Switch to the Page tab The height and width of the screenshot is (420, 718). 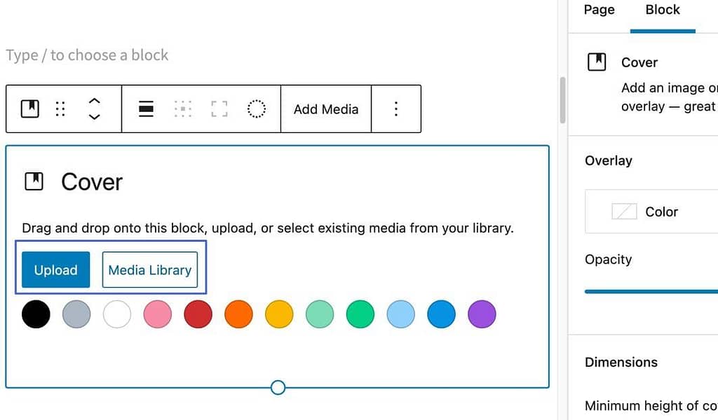click(x=599, y=10)
